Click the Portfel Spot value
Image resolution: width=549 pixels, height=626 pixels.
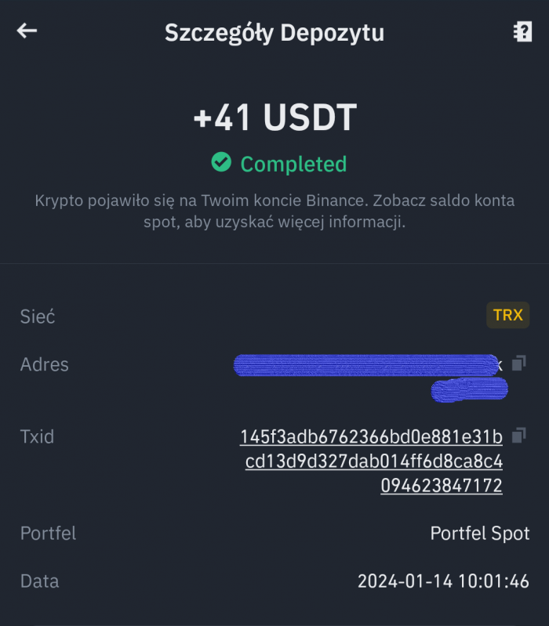(480, 534)
